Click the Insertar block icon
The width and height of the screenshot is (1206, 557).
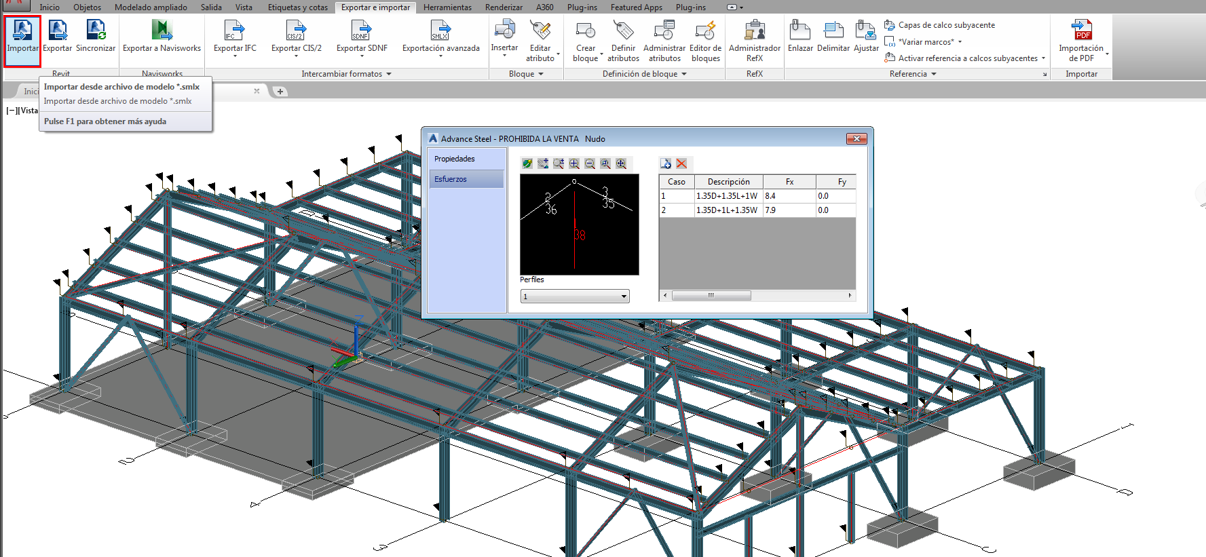504,30
